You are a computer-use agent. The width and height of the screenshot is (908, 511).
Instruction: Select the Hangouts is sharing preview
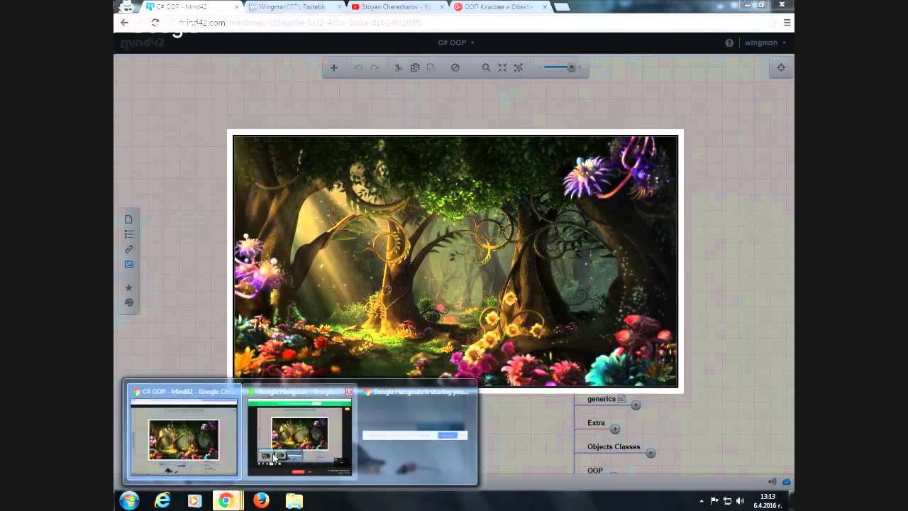pyautogui.click(x=416, y=432)
